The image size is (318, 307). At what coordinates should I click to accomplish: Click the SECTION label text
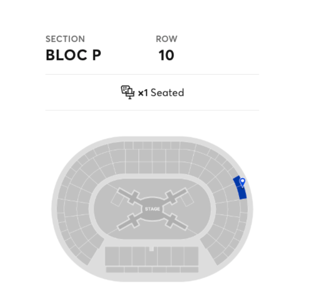click(x=65, y=39)
